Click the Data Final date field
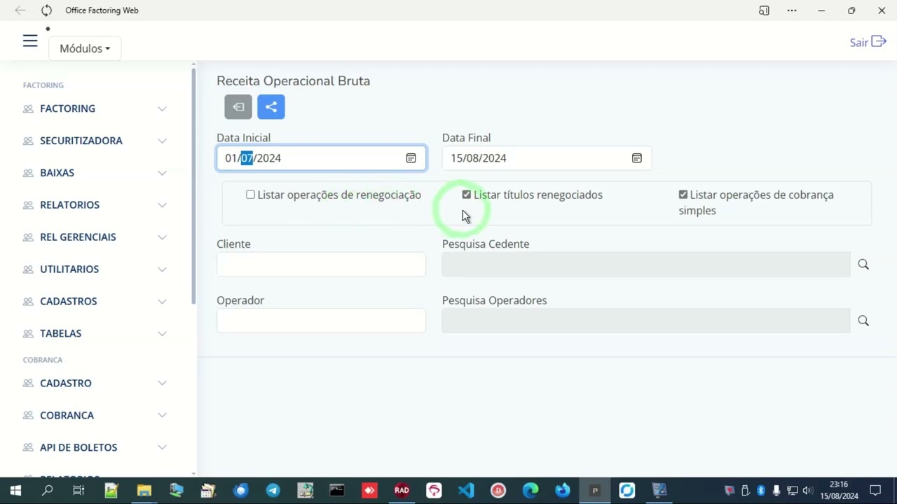897x504 pixels. 547,158
